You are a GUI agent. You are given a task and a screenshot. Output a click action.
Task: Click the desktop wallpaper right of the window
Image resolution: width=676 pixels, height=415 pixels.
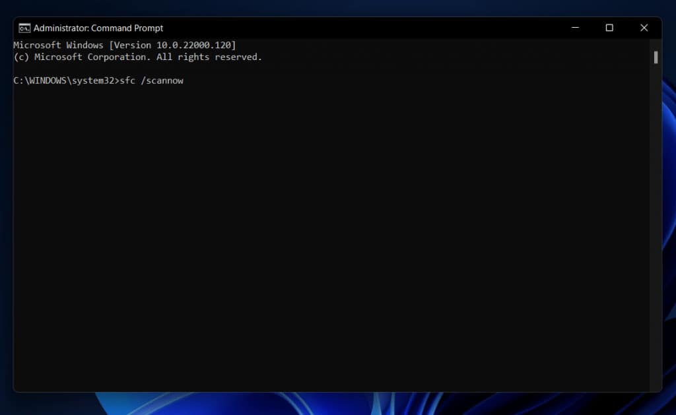tap(669, 198)
